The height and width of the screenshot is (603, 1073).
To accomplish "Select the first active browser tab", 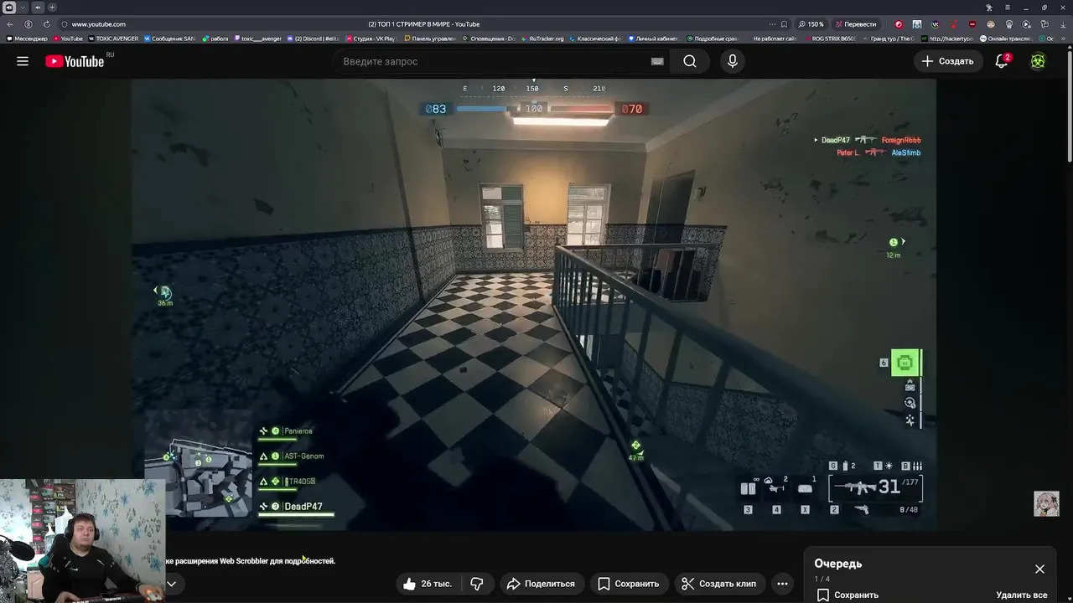I will [x=9, y=8].
